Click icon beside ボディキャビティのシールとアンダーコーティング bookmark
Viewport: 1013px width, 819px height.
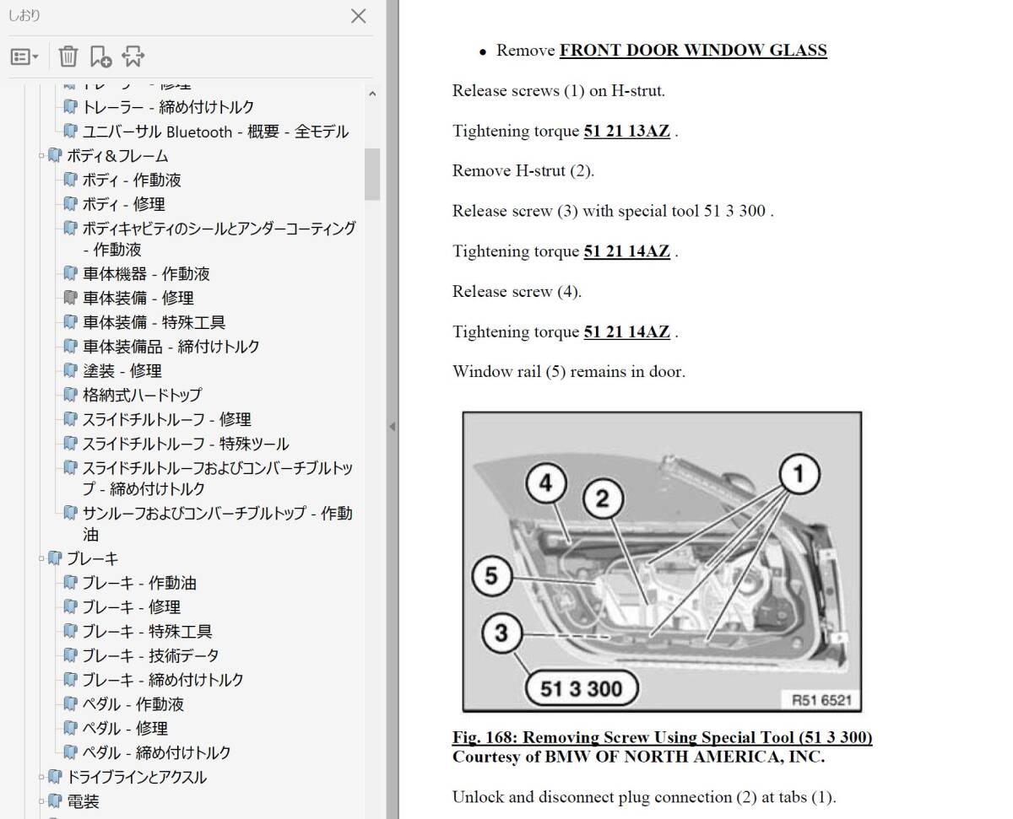click(71, 229)
